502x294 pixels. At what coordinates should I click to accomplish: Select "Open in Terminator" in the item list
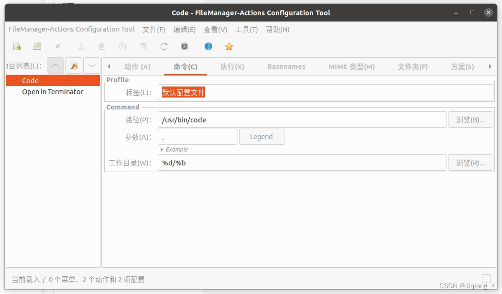pyautogui.click(x=52, y=91)
